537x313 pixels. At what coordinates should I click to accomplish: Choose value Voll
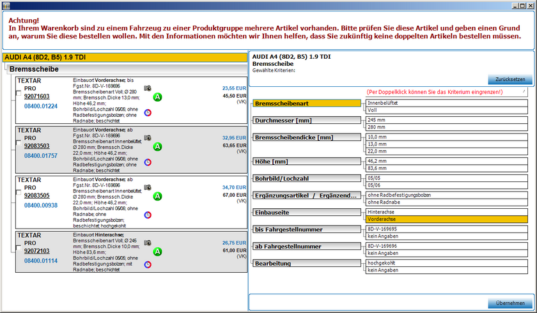point(447,110)
